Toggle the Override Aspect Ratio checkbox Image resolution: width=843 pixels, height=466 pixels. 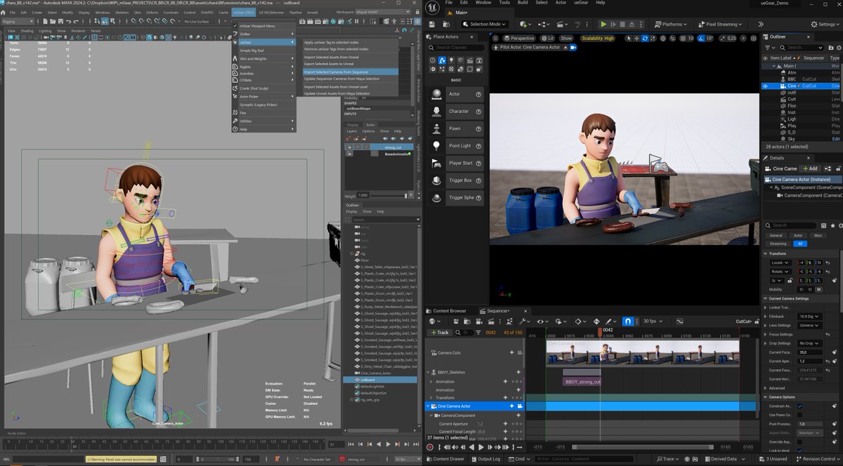(x=800, y=441)
